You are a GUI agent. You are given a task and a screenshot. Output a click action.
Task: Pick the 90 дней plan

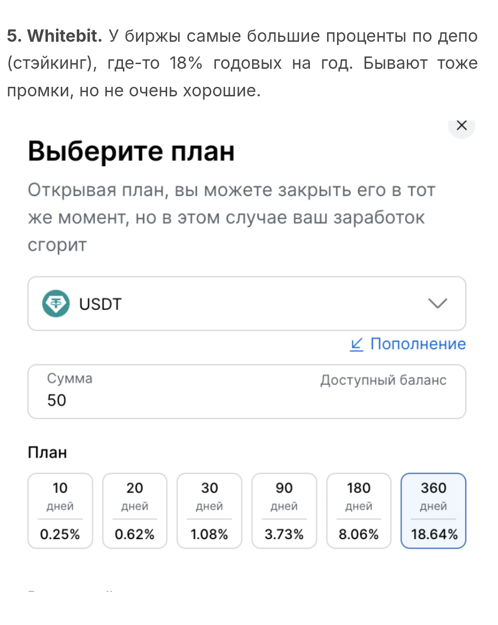pos(284,511)
